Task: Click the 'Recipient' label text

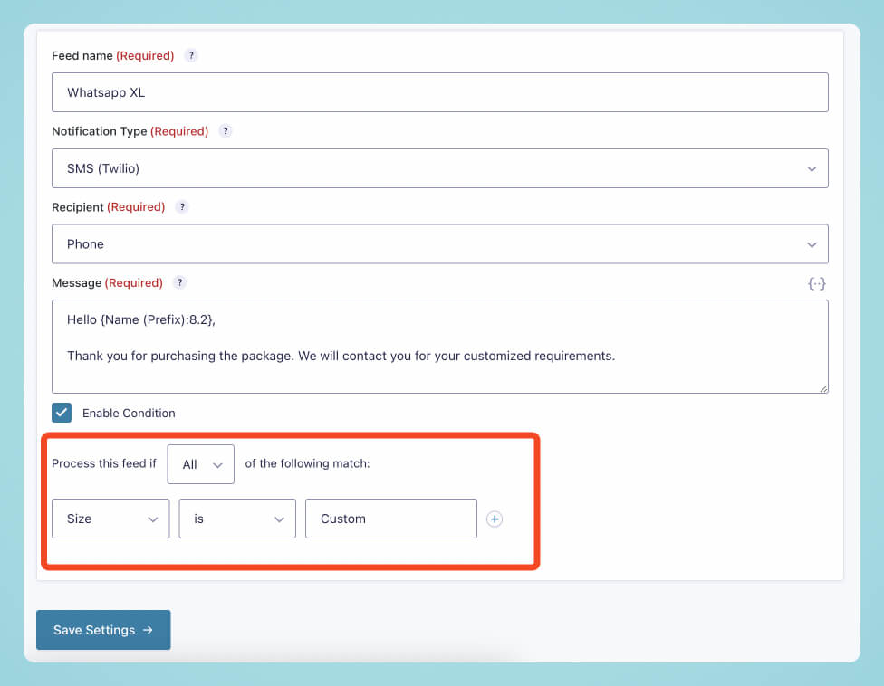Action: [x=78, y=207]
